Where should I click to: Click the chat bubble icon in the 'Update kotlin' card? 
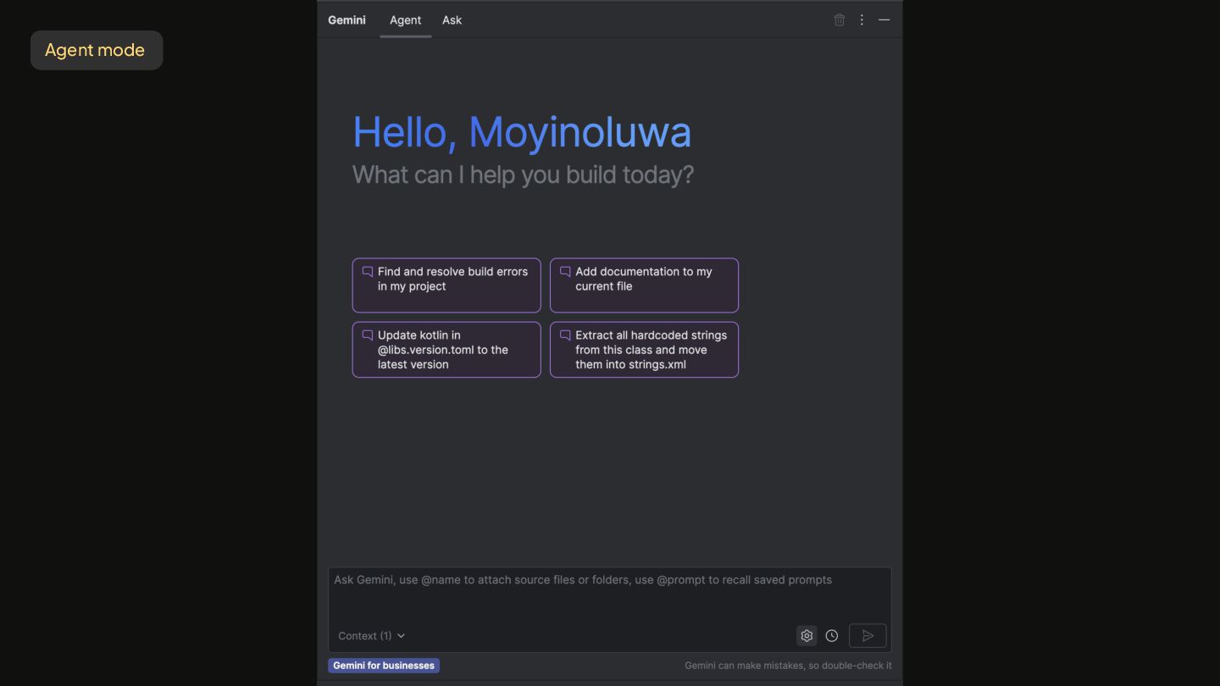pos(368,335)
